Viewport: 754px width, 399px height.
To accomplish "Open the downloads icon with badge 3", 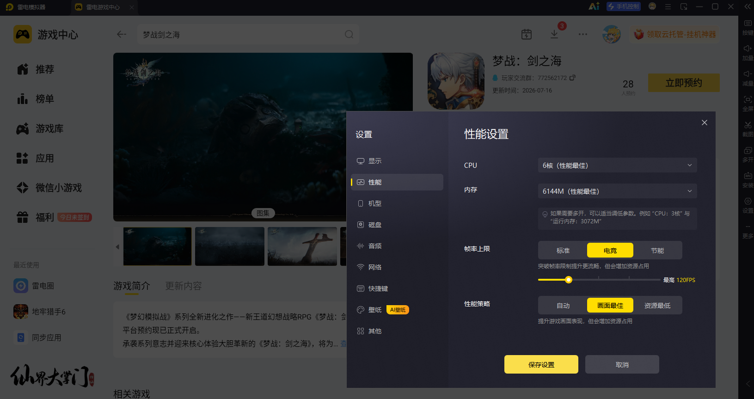I will 554,34.
